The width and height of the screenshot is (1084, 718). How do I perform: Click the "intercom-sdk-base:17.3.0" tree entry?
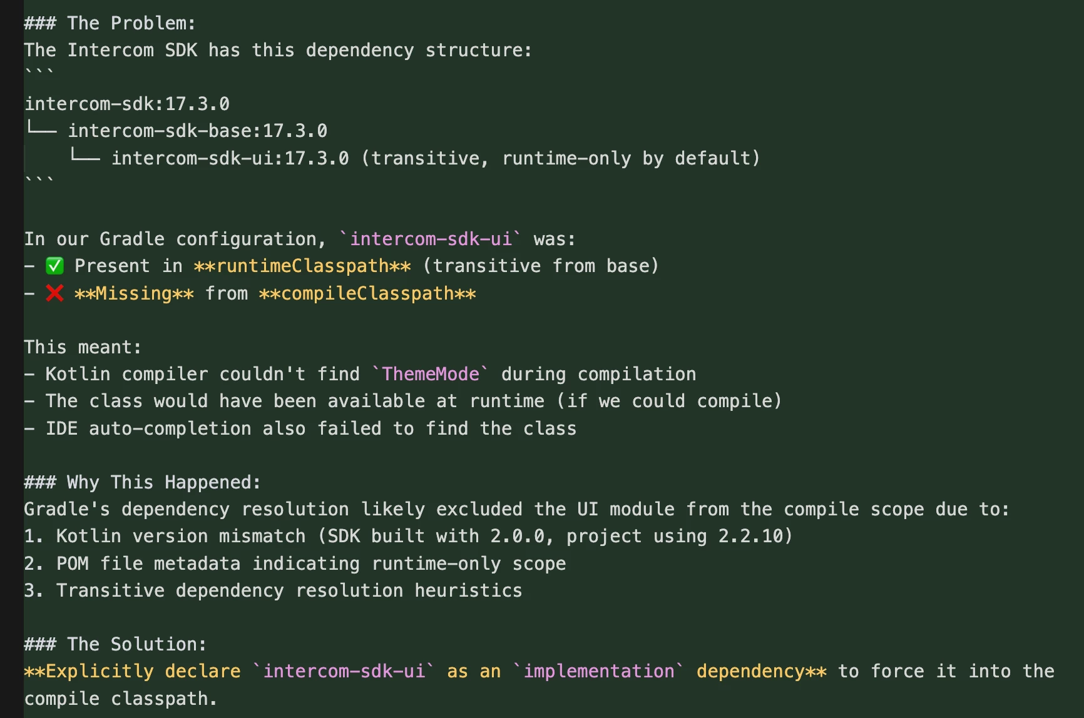[197, 131]
